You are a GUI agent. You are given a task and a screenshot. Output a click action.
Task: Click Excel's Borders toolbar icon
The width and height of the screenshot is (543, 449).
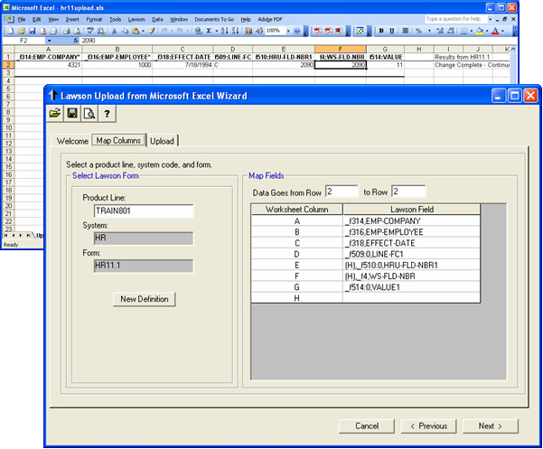click(x=463, y=31)
